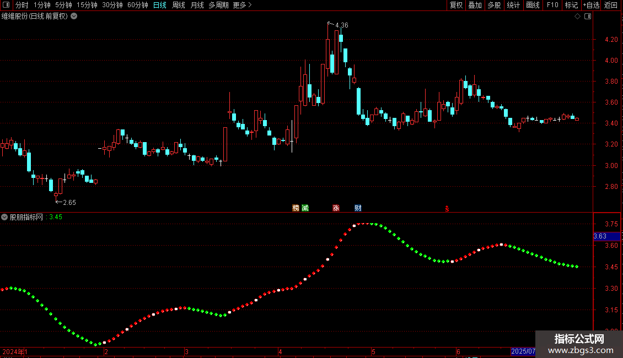The height and width of the screenshot is (358, 623).
Task: Click the 2024年1 date label
Action: click(15, 351)
